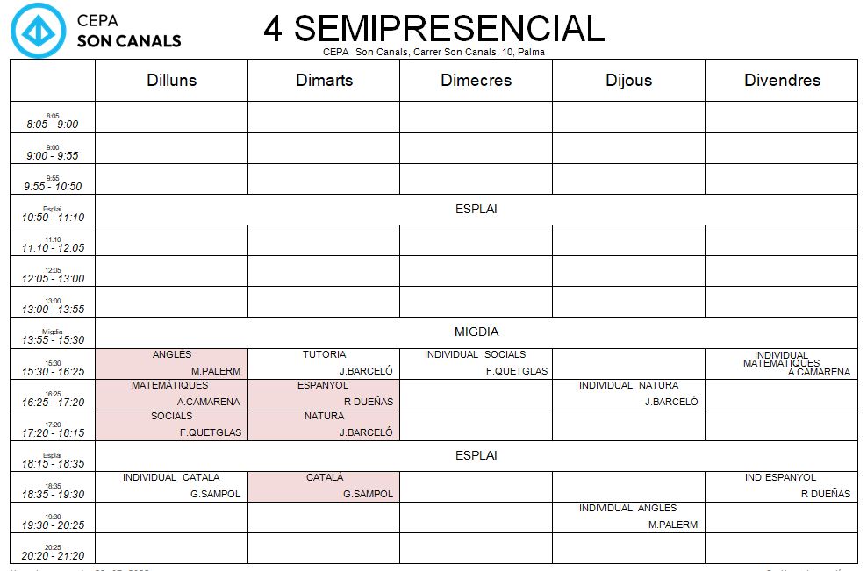Click the INDIVIDUAL CATALA G.SAMPOL cell
Viewport: 867px width, 571px height.
pos(171,487)
